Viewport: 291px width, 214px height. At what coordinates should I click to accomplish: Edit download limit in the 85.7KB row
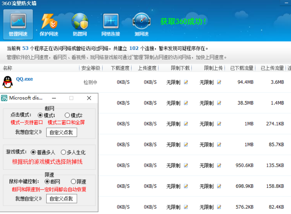(x=186, y=144)
